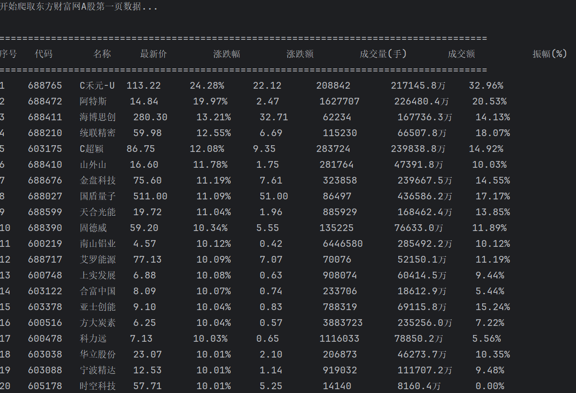The image size is (576, 393).
Task: Click the 11.78% change value
Action: tap(210, 165)
